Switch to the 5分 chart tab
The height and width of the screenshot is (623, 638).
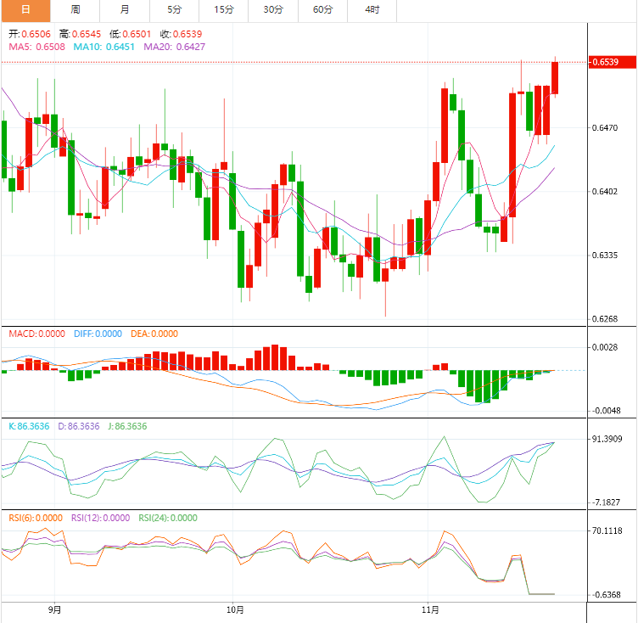(174, 10)
